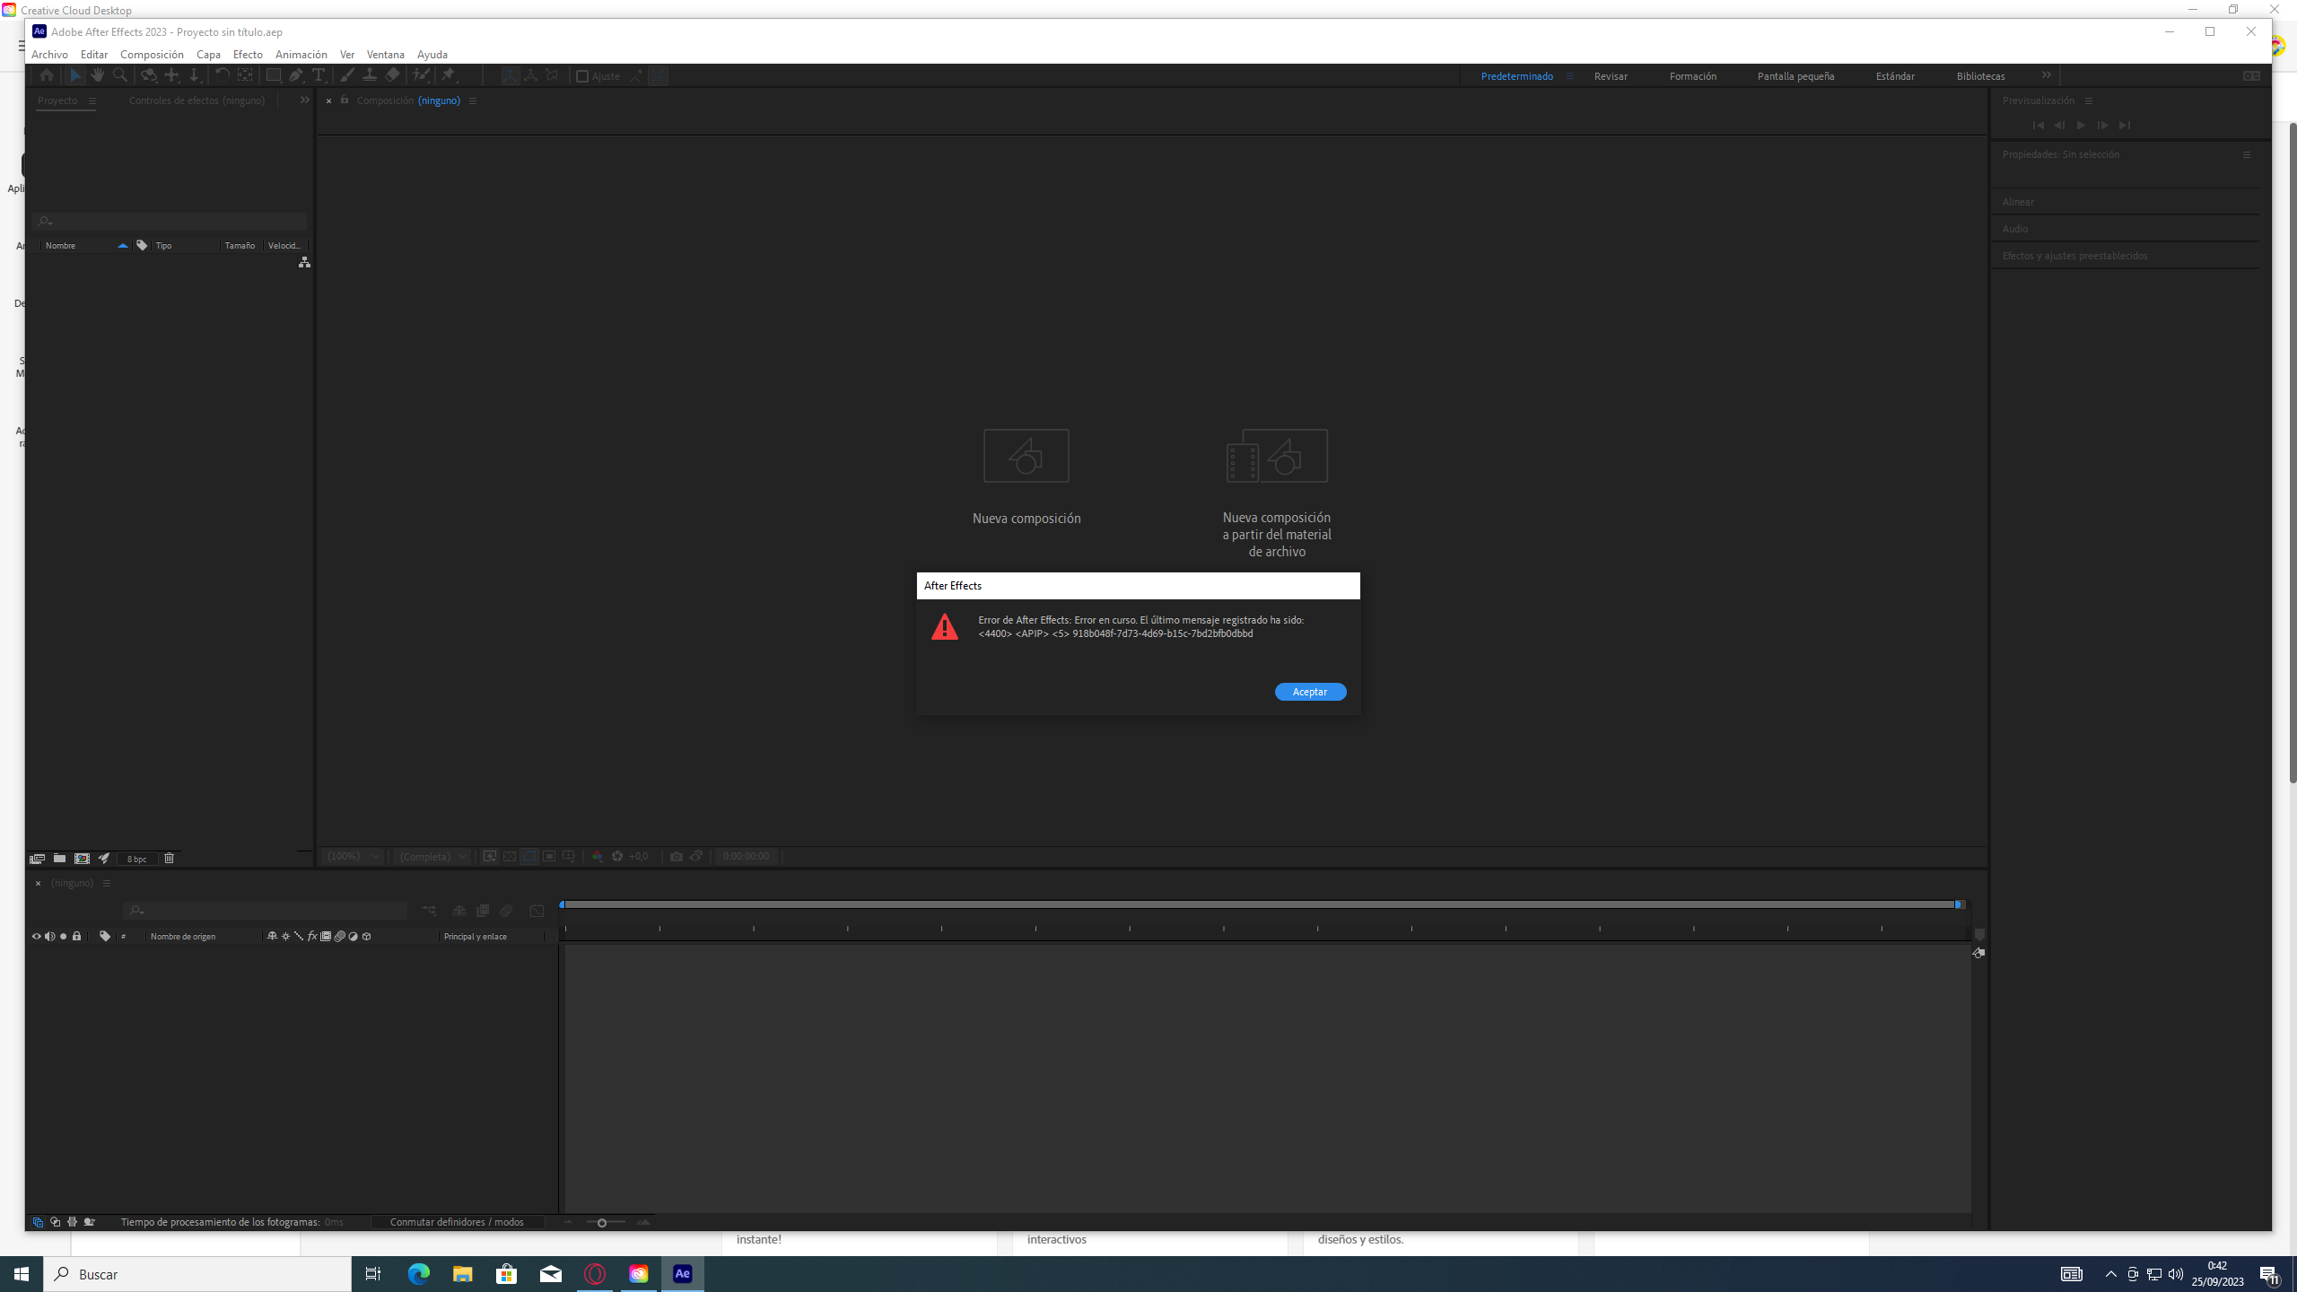Toggle the Ajuste snapping checkbox

pyautogui.click(x=582, y=76)
